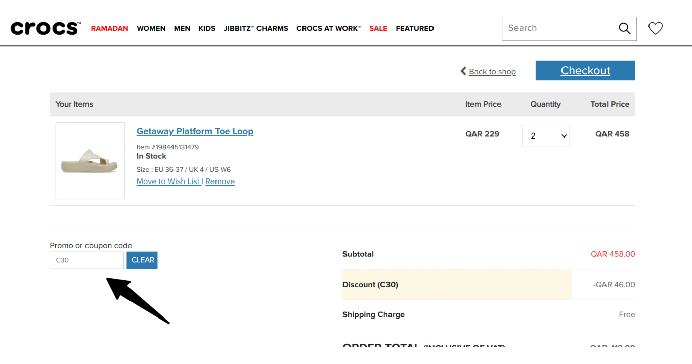Open the Ramadan menu
This screenshot has width=692, height=364.
click(x=110, y=28)
